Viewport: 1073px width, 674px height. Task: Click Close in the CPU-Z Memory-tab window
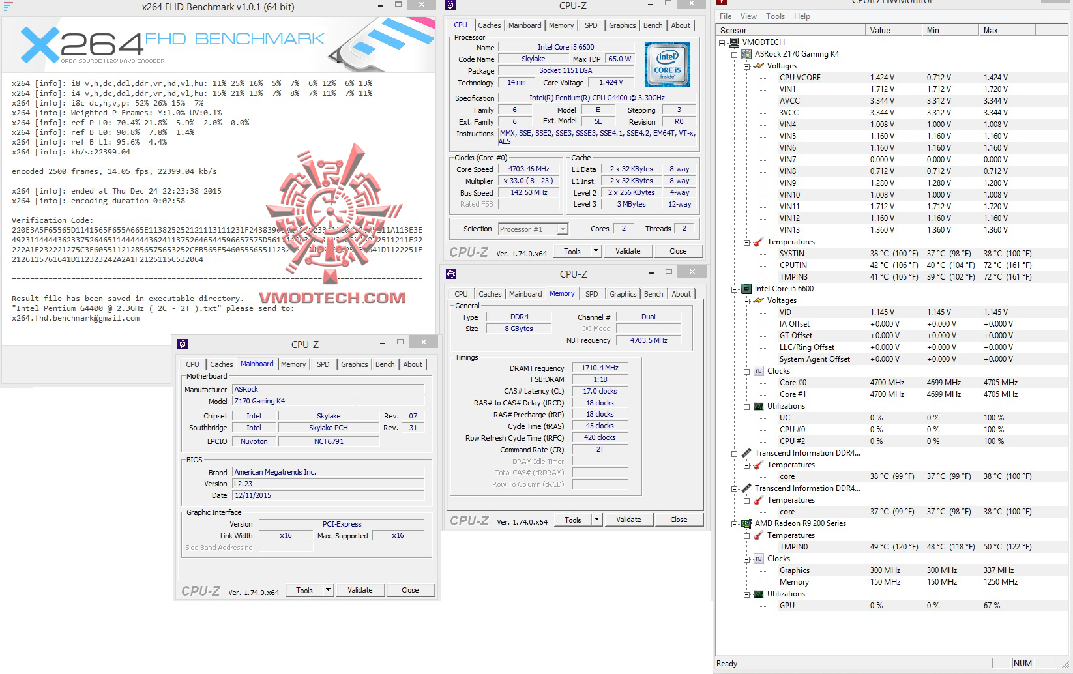coord(679,520)
